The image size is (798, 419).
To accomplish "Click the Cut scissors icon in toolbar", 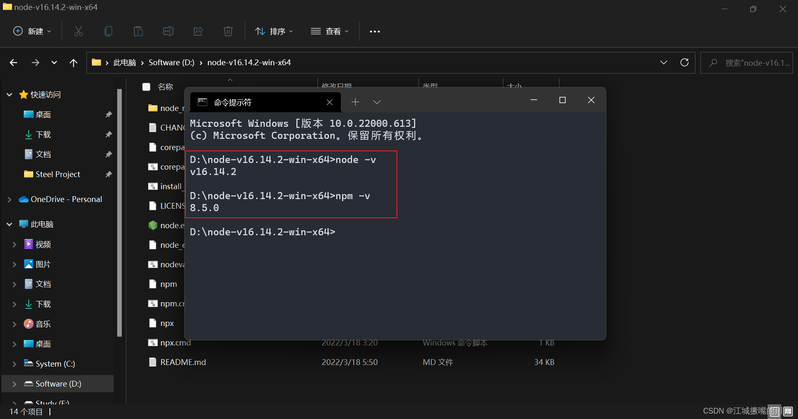I will coord(79,31).
